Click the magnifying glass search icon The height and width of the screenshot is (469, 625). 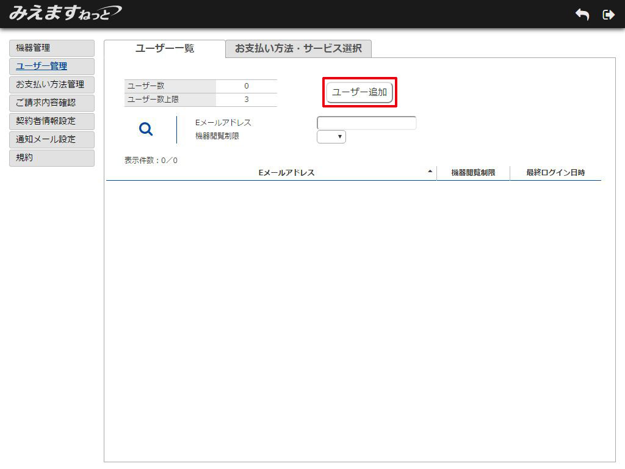146,129
